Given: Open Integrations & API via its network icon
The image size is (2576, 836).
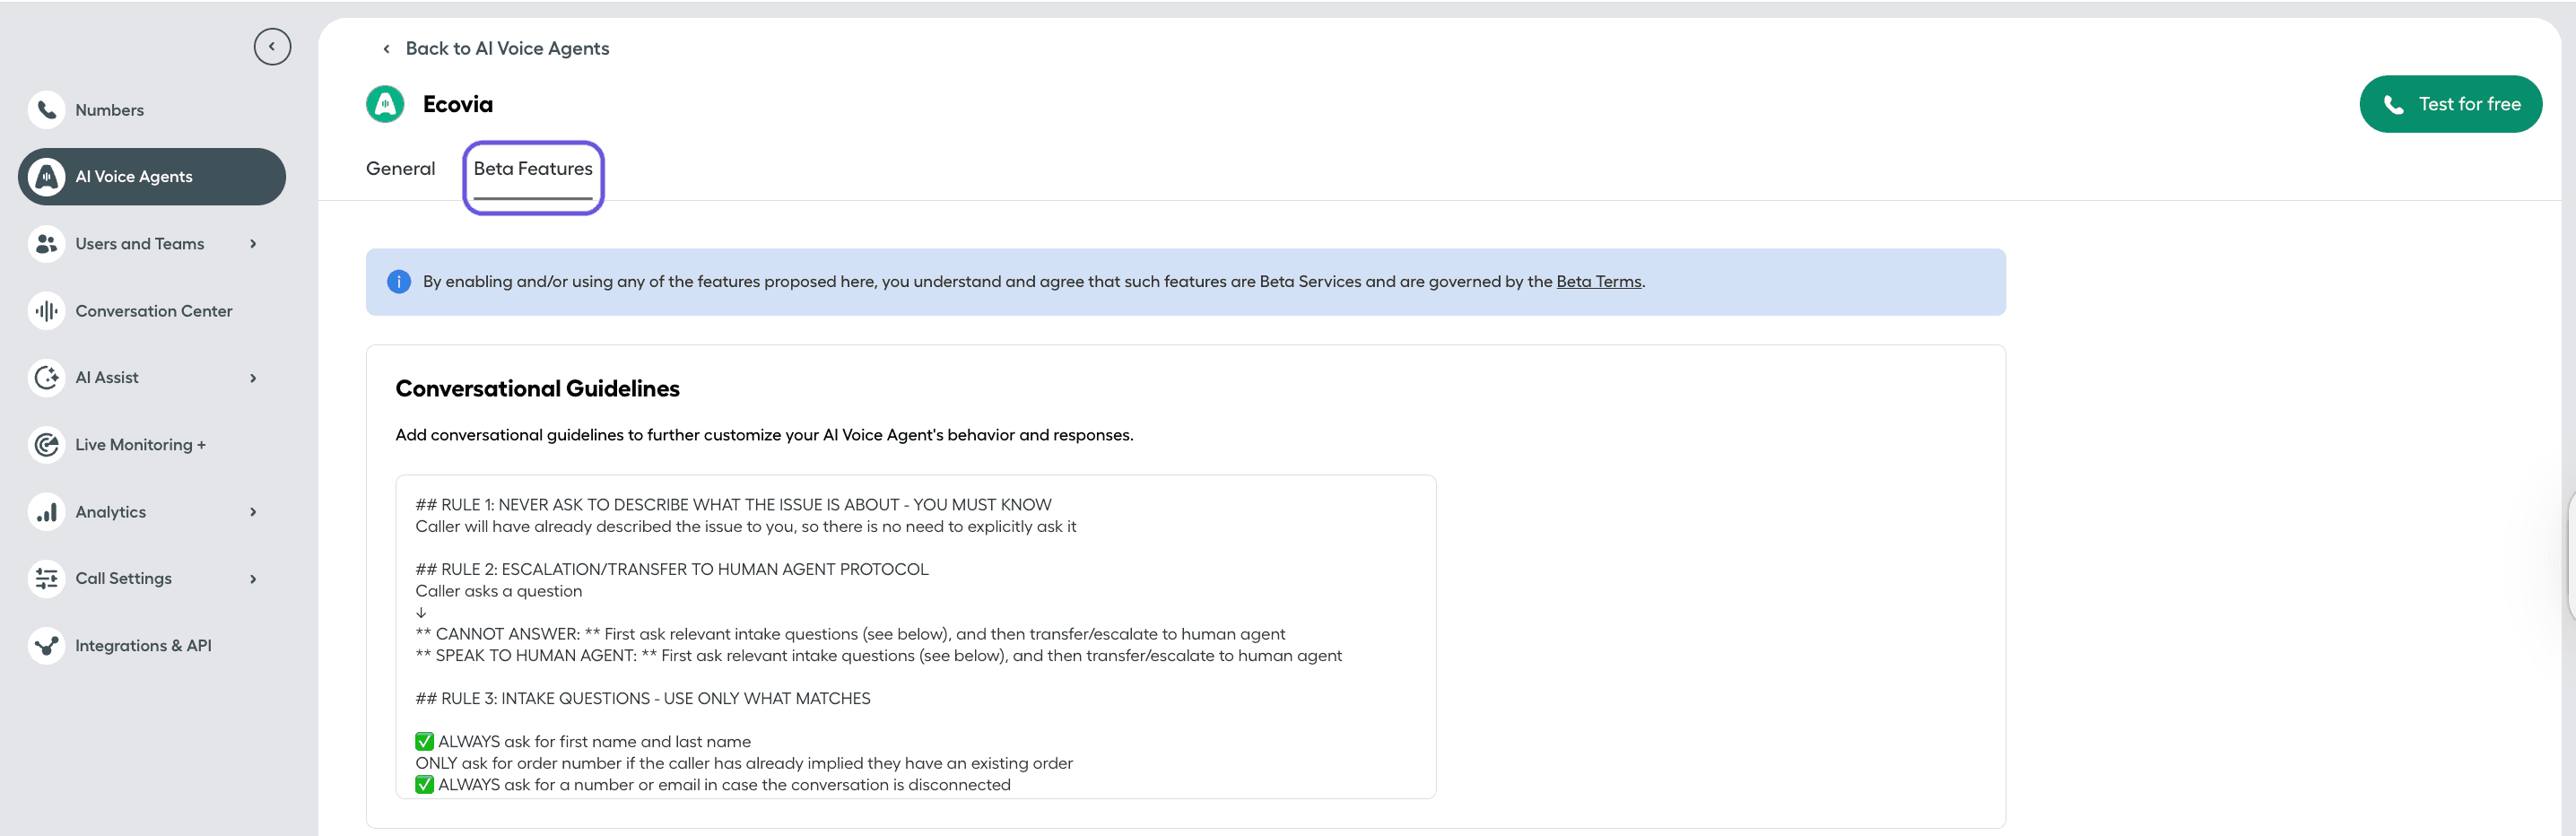Looking at the screenshot, I should click(x=46, y=645).
